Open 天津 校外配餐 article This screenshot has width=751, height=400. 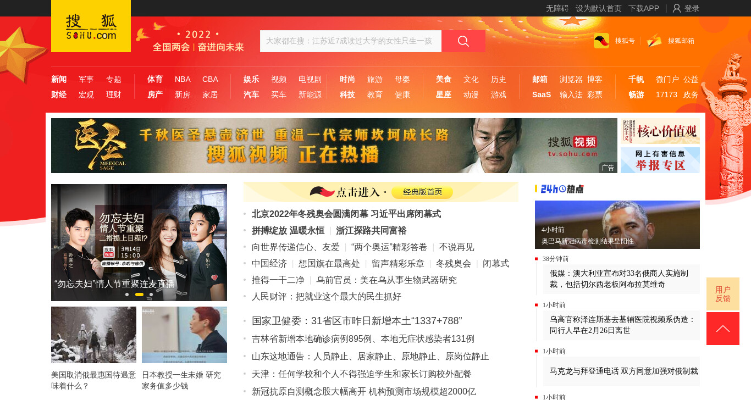point(361,374)
